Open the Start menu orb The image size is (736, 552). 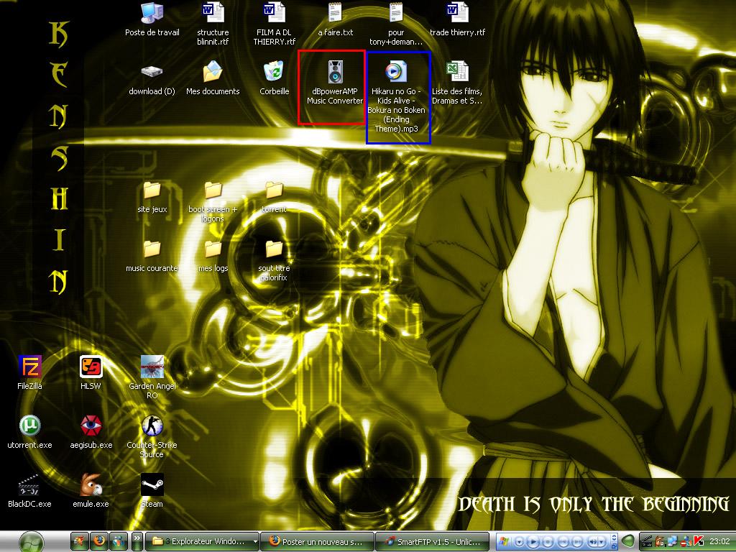pyautogui.click(x=32, y=542)
